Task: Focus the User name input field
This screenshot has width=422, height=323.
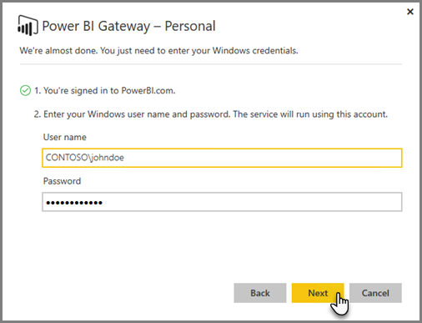Action: click(222, 158)
